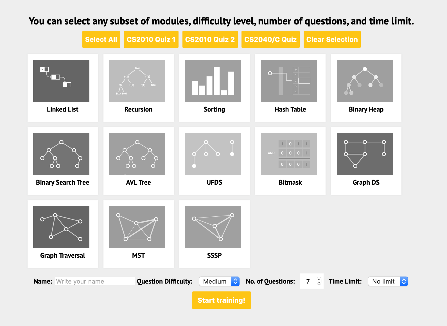Click the Select All button
The height and width of the screenshot is (326, 447).
click(x=101, y=39)
